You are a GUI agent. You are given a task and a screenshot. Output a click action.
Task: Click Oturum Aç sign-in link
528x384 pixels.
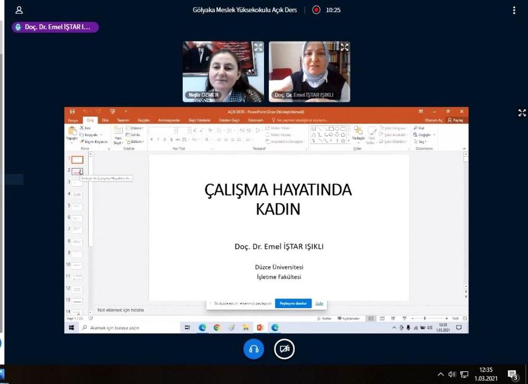click(433, 120)
